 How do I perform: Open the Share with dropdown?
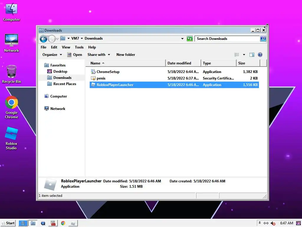[99, 55]
